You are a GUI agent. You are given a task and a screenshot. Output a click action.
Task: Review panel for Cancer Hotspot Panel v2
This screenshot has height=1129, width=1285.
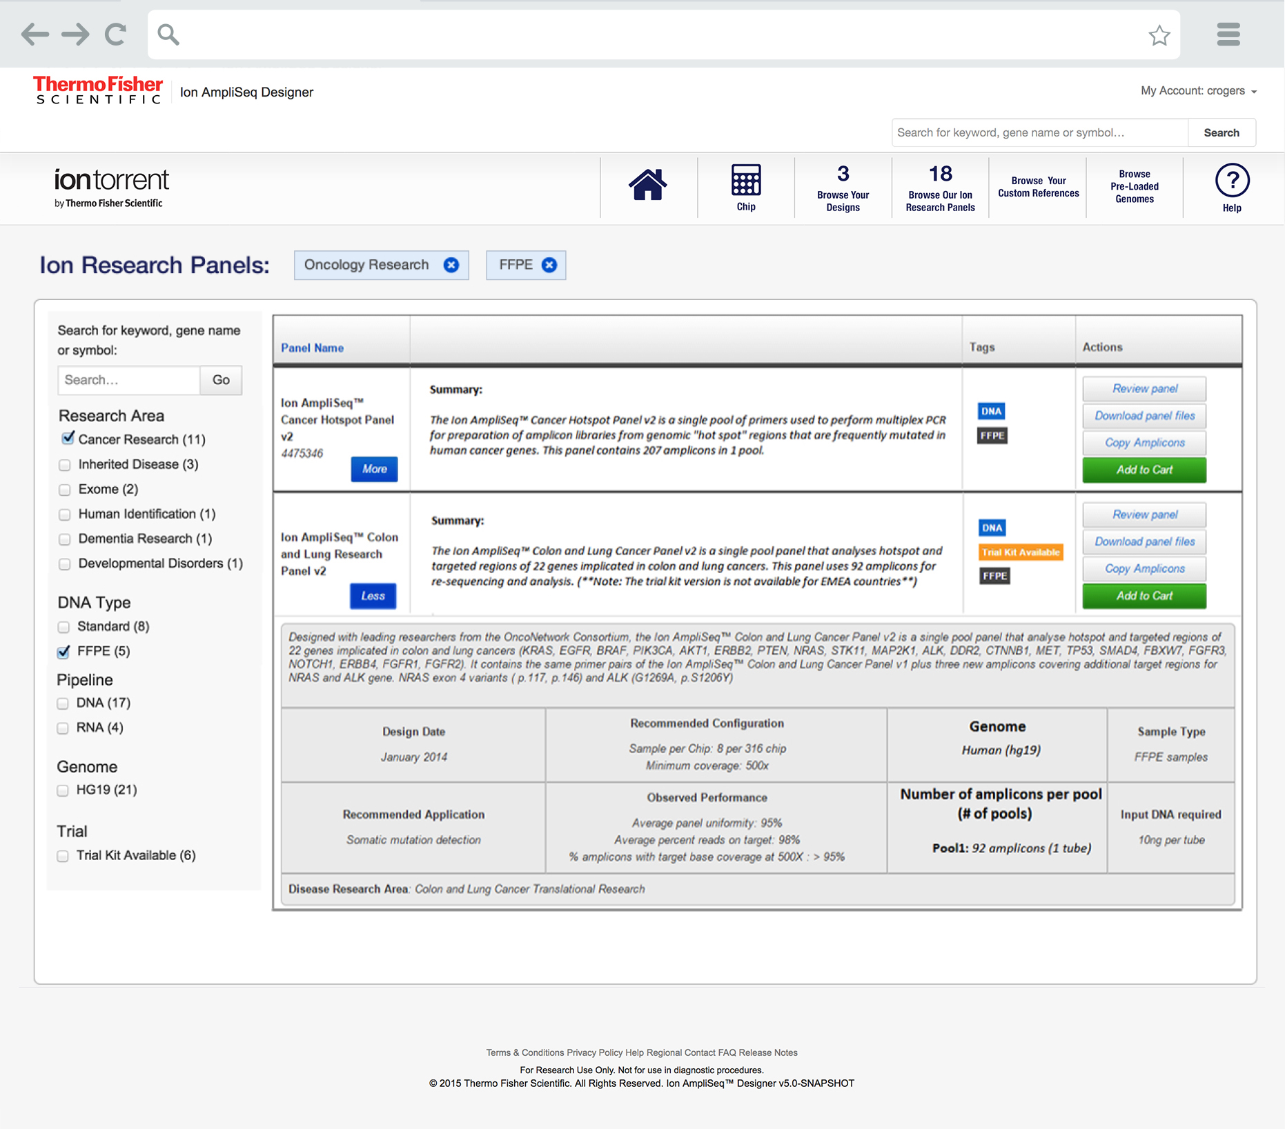tap(1144, 389)
